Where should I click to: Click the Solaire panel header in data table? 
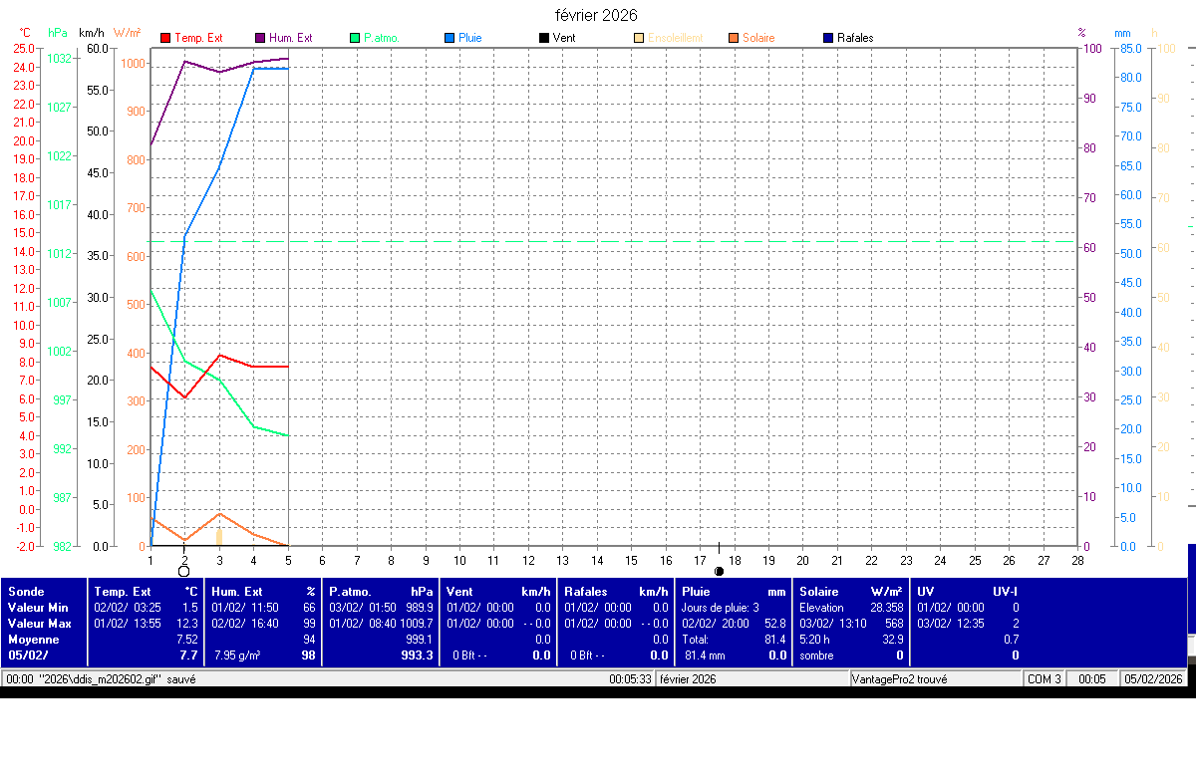pyautogui.click(x=820, y=591)
